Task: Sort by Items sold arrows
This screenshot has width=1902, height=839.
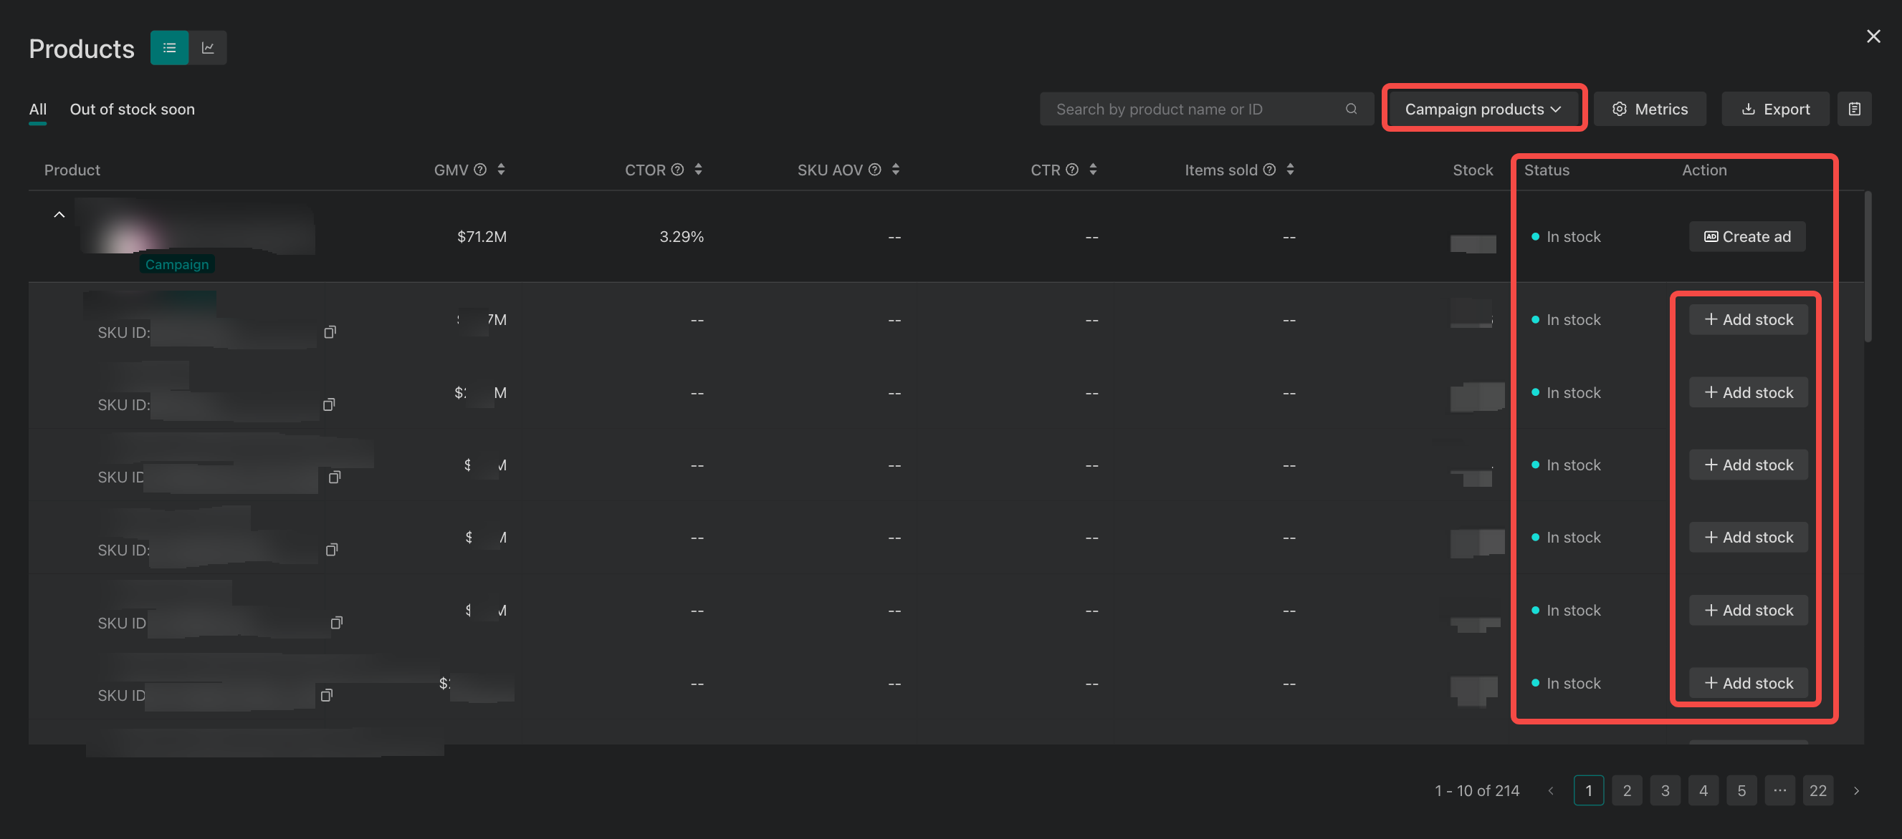Action: coord(1290,170)
